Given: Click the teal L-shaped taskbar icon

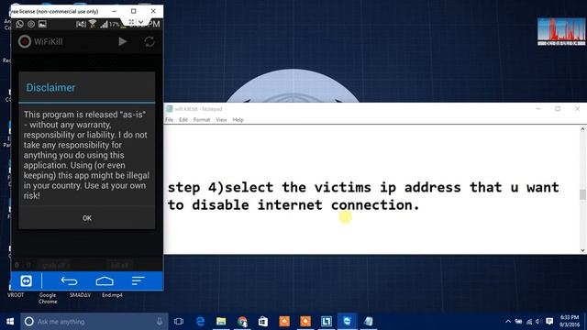Looking at the screenshot, I should pos(327,322).
